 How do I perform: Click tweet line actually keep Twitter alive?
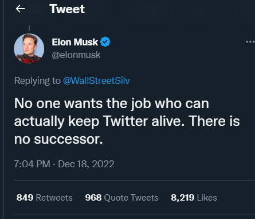click(127, 121)
